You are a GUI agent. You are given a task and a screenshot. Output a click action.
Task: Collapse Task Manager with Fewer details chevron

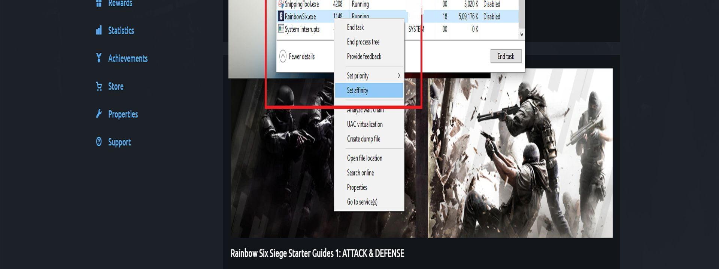click(x=283, y=56)
